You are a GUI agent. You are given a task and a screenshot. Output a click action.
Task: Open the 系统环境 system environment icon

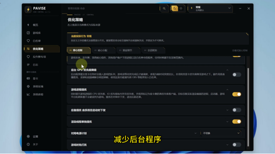(x=28, y=86)
